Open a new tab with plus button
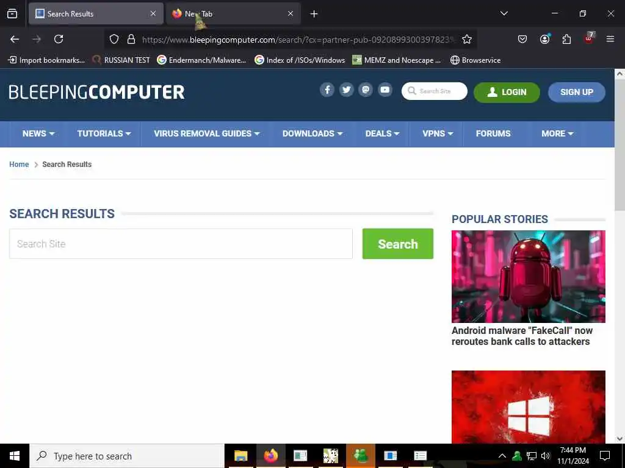Viewport: 625px width, 468px height. click(314, 14)
